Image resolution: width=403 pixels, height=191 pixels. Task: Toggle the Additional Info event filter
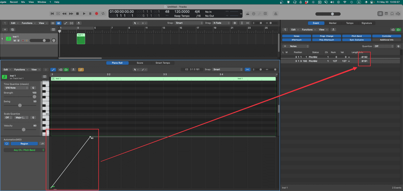(x=386, y=40)
